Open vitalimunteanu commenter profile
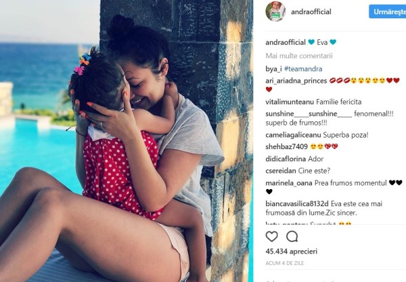This screenshot has height=282, width=406. coord(290,102)
